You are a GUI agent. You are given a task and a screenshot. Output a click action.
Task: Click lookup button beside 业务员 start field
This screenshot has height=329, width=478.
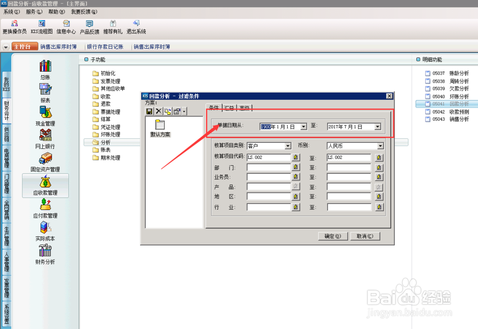click(296, 177)
